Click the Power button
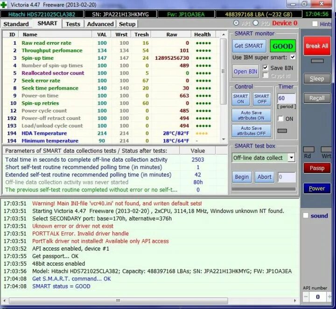This screenshot has width=336, height=309. click(x=317, y=189)
